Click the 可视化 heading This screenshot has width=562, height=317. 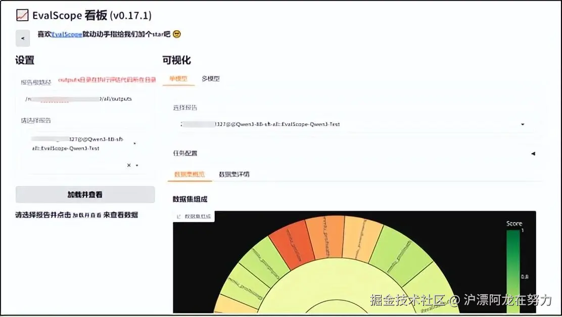coord(177,60)
